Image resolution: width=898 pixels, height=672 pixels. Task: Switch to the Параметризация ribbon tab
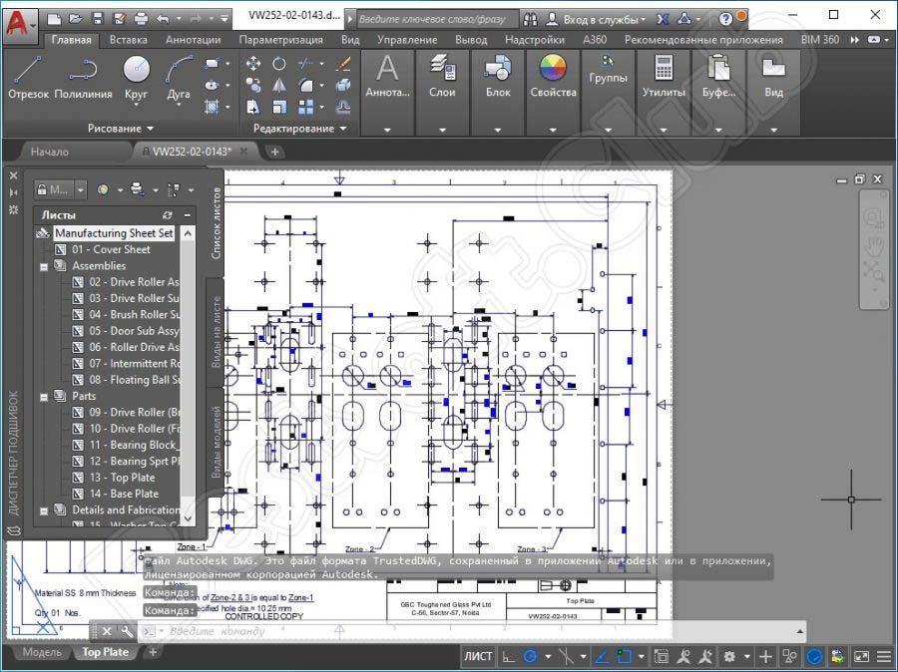280,40
